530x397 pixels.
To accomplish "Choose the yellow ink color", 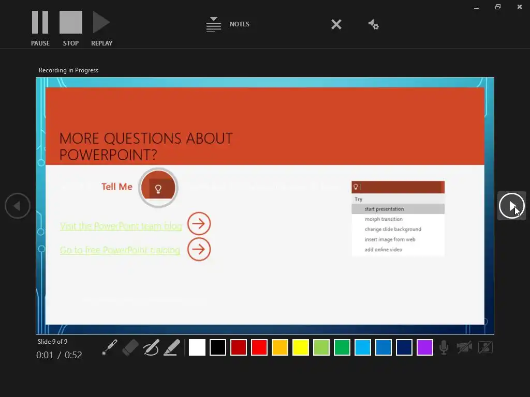I will [x=301, y=347].
